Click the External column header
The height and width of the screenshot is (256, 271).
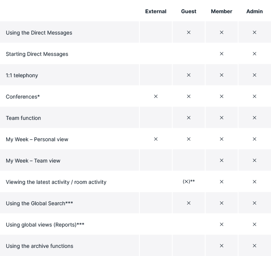156,11
